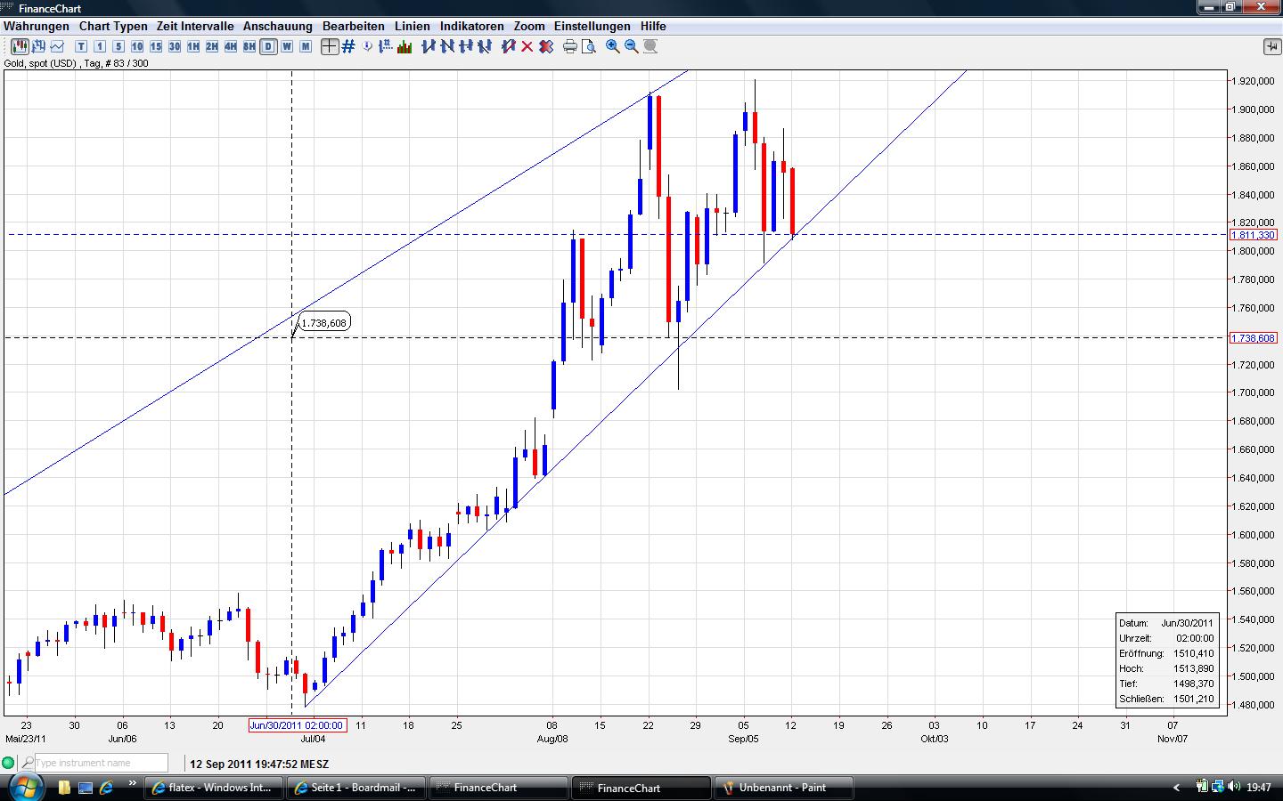Image resolution: width=1283 pixels, height=801 pixels.
Task: Select the fourth diagonal line drawing tool
Action: [x=485, y=46]
